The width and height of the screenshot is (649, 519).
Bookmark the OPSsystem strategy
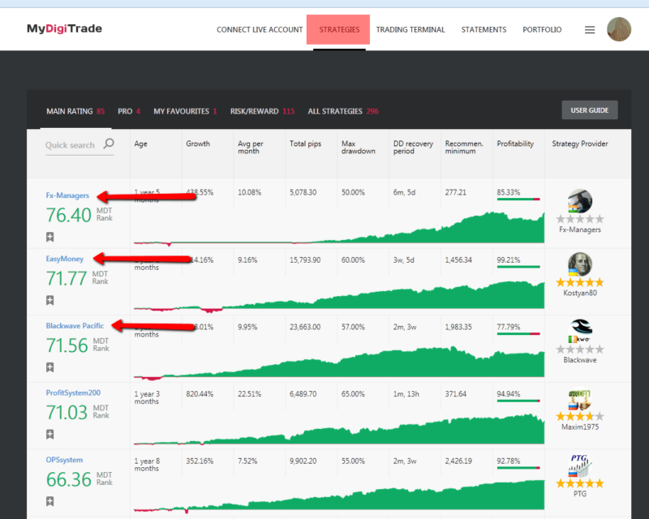tap(50, 501)
